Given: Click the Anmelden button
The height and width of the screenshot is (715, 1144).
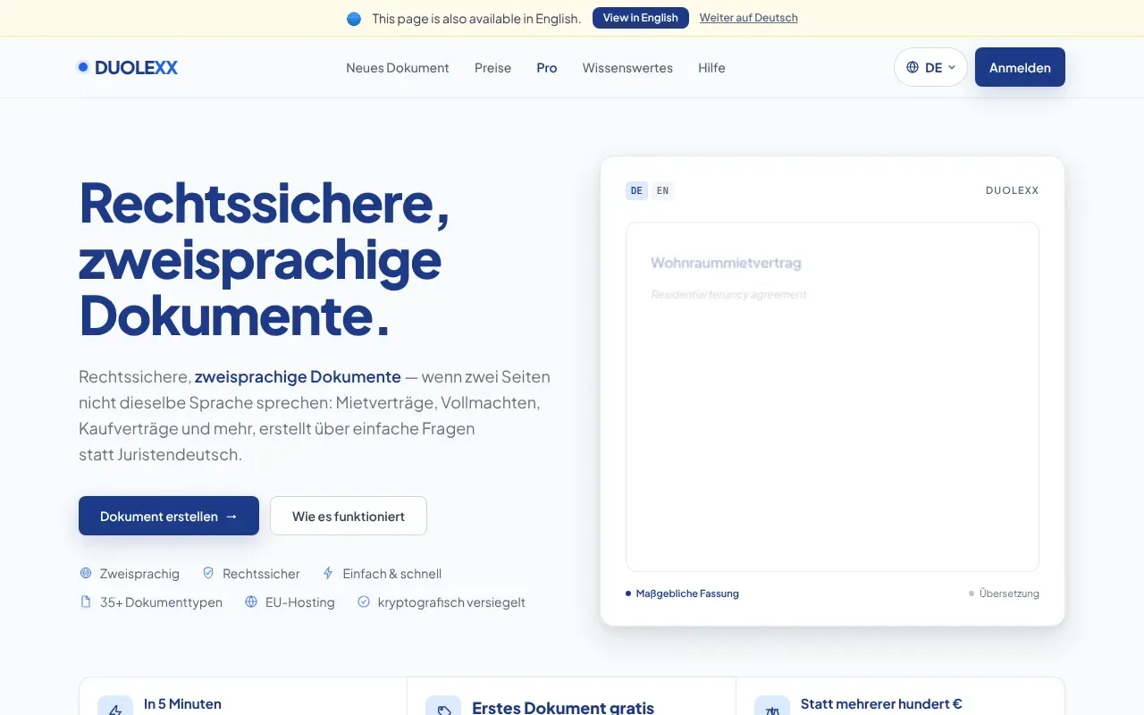Looking at the screenshot, I should pyautogui.click(x=1020, y=67).
